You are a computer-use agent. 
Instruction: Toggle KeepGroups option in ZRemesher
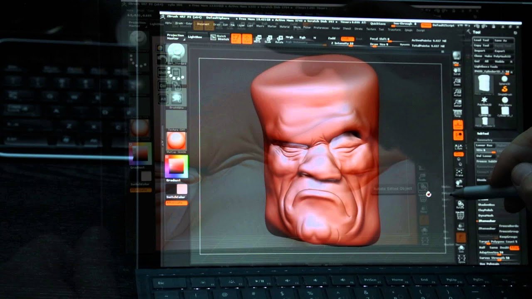pyautogui.click(x=508, y=236)
